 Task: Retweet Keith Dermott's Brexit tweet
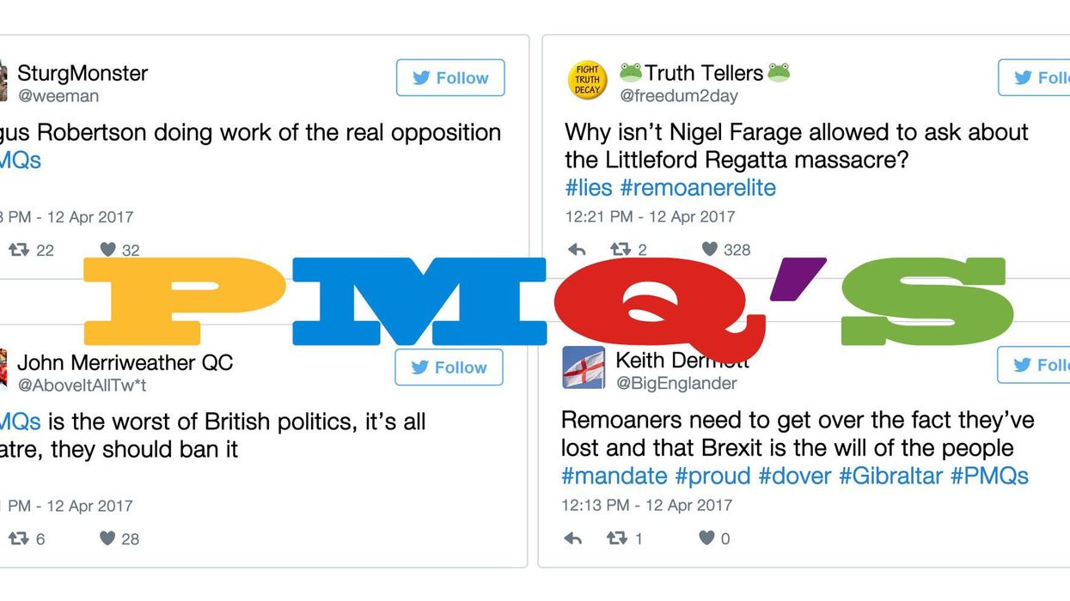click(616, 538)
